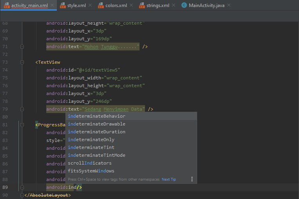Toggle AbsoluteLayout closing fold marker line 90
This screenshot has height=199, width=299.
coord(22,195)
